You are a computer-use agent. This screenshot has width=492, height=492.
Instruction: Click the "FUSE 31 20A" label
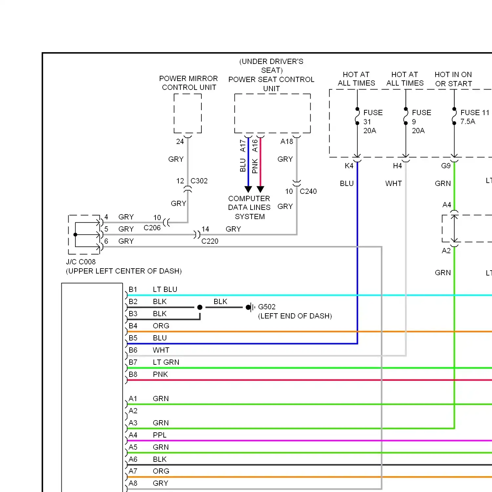point(373,121)
